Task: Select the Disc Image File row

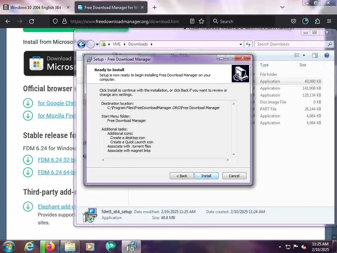Action: [x=290, y=102]
